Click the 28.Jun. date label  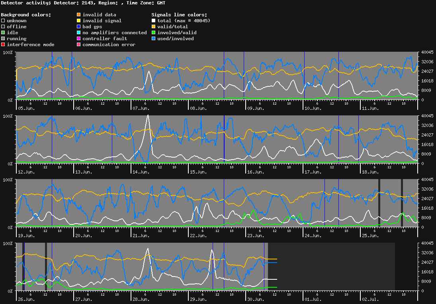coord(141,299)
